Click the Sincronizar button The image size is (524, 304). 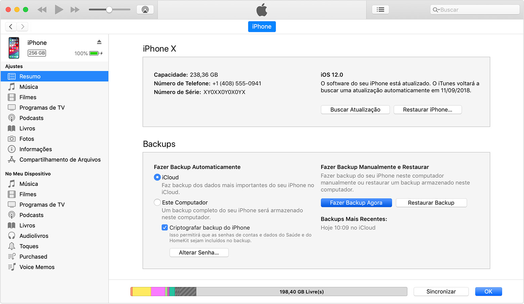tap(441, 292)
